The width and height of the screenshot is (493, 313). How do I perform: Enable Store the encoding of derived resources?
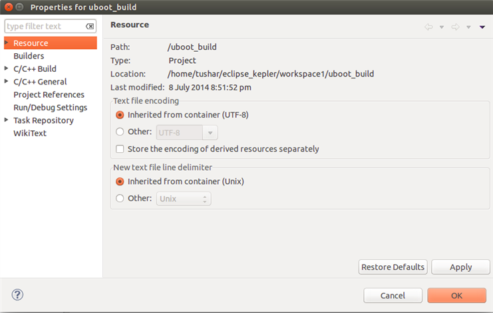coord(120,149)
